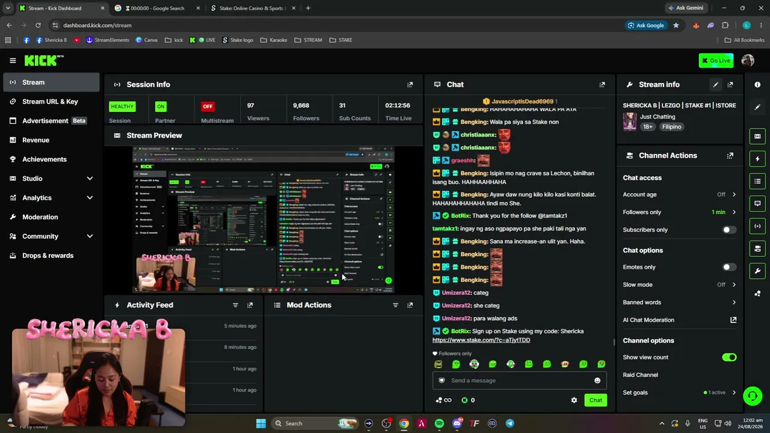The image size is (770, 433).
Task: Open the Revenue page
Action: click(x=51, y=140)
